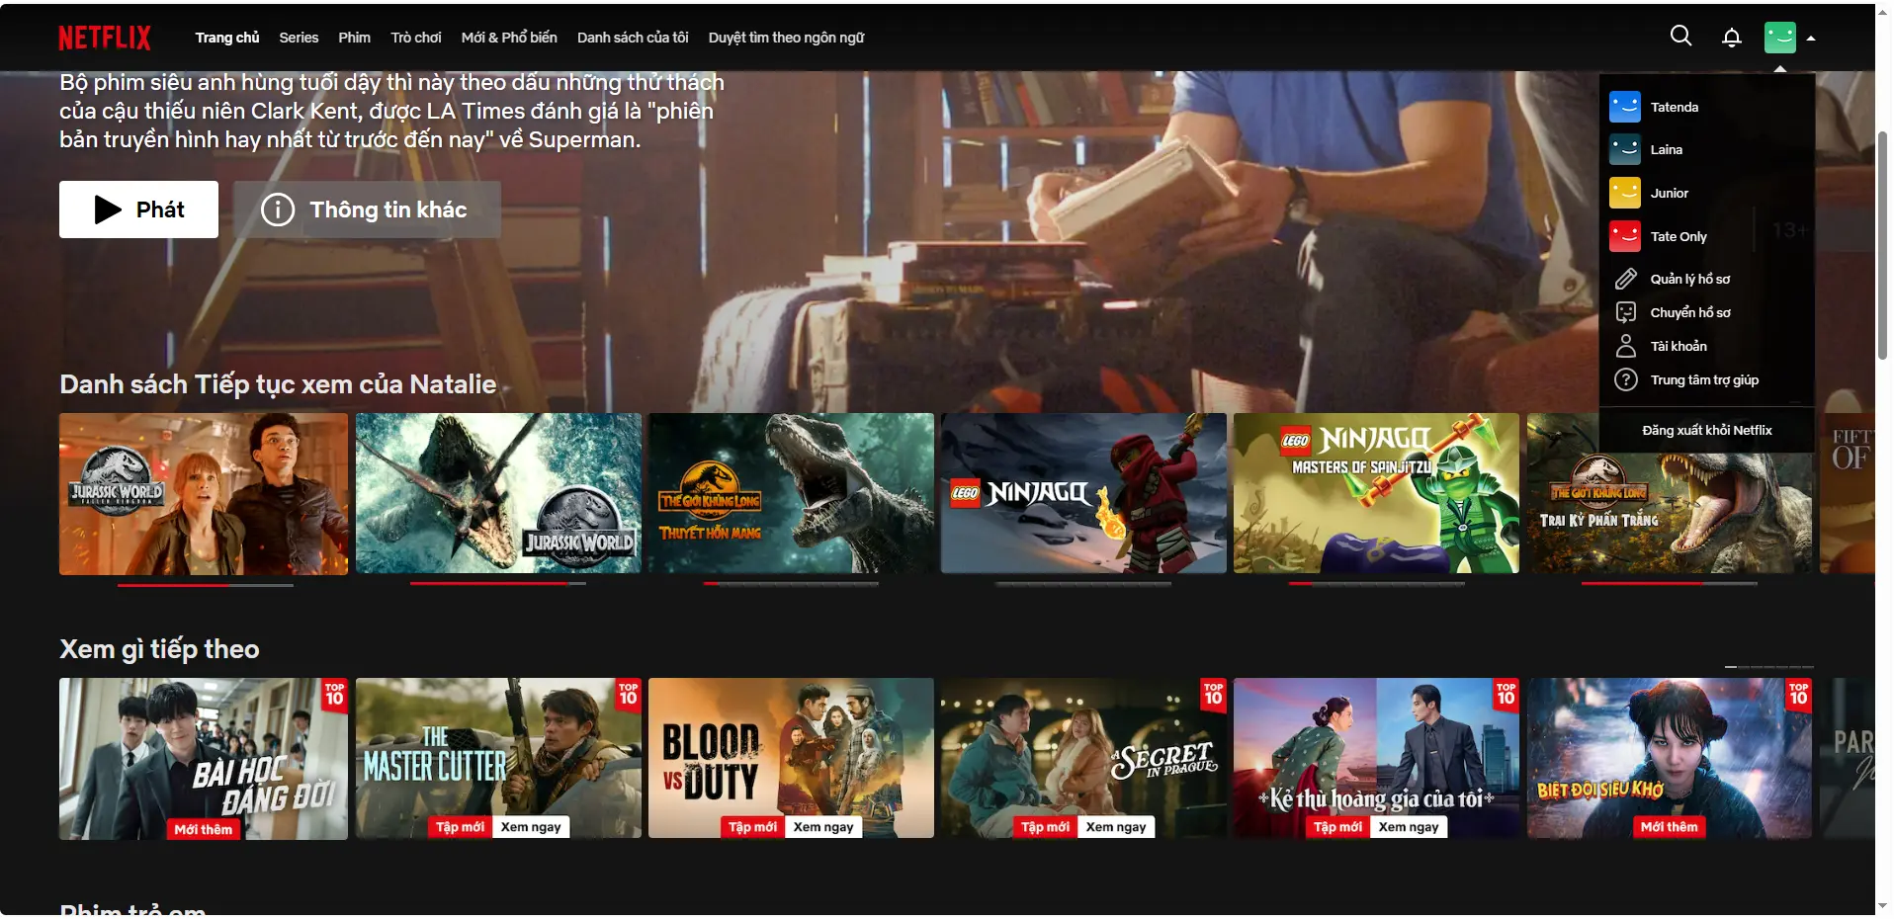Open Danh sách của tôi
This screenshot has width=1894, height=919.
pos(633,38)
